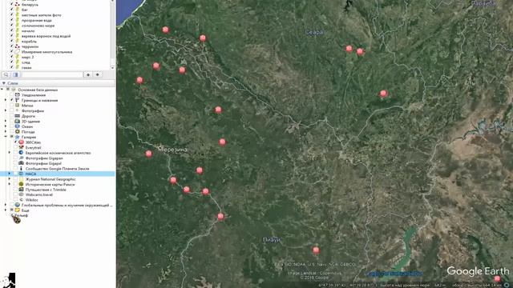Collapse the Слои panel header triangle
The width and height of the screenshot is (513, 288).
click(x=3, y=83)
